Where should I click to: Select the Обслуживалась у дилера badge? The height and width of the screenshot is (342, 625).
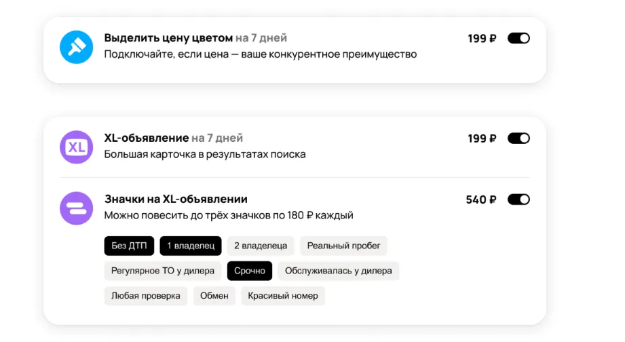pyautogui.click(x=339, y=271)
